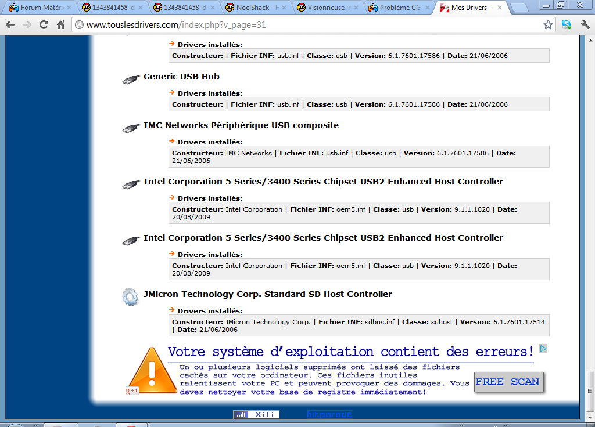Close the Problème CG tab
The width and height of the screenshot is (595, 427).
(x=428, y=8)
